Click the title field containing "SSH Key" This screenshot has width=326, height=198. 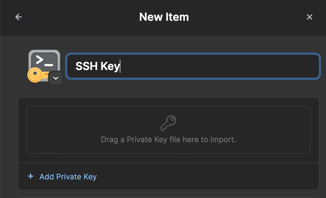[x=193, y=66]
